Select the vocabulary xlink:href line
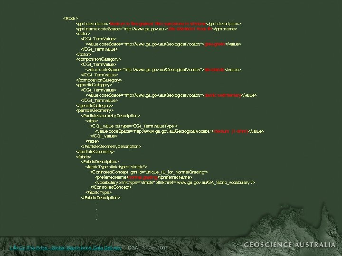The image size is (342, 256). pos(175,183)
